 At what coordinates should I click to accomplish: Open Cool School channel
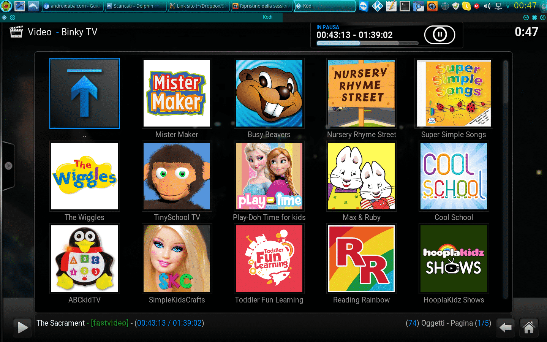[454, 176]
